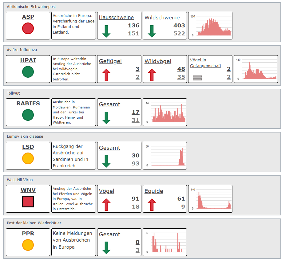
Task: Open the ASP disease link
Action: 28,17
